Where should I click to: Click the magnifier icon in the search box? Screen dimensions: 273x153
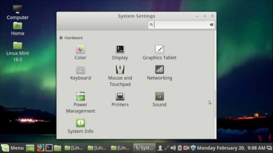click(151, 25)
